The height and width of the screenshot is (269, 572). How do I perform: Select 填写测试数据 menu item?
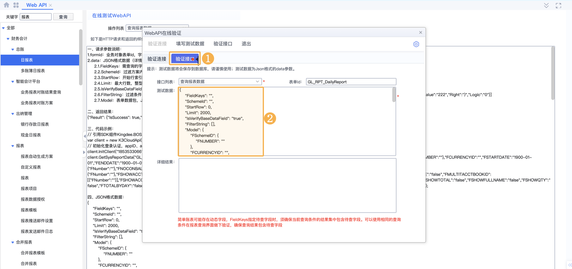pyautogui.click(x=190, y=44)
